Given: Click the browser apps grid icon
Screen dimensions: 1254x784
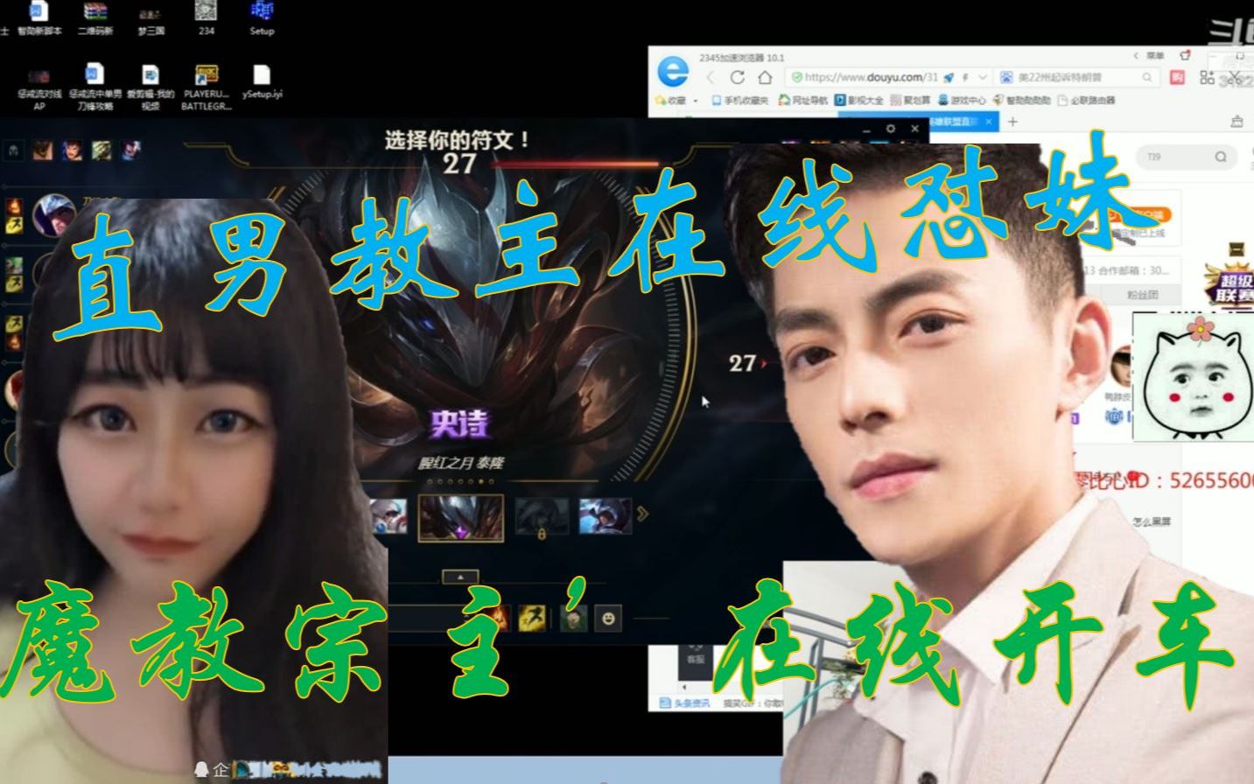Looking at the screenshot, I should [x=1207, y=77].
